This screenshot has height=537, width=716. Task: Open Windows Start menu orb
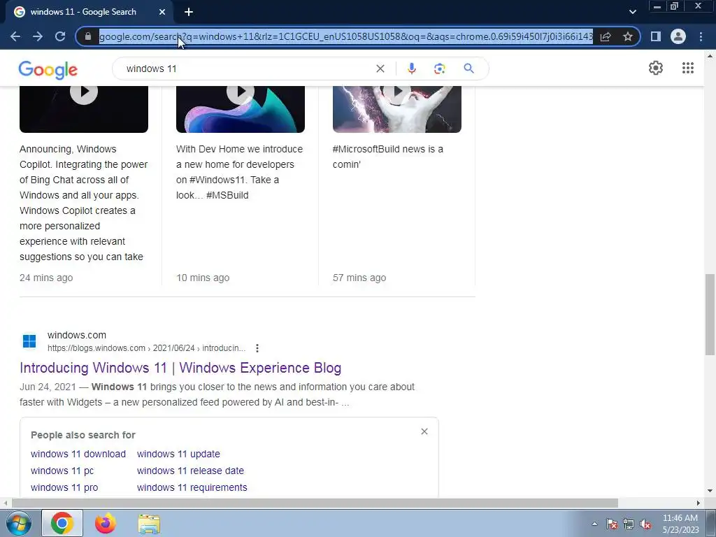coord(18,523)
